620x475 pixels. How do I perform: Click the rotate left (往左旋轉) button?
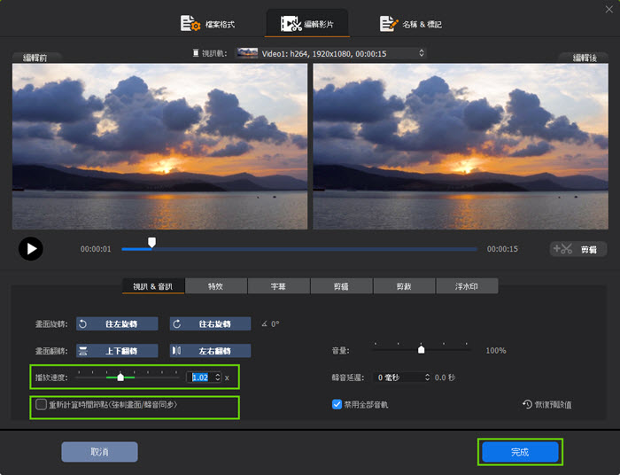coord(117,323)
